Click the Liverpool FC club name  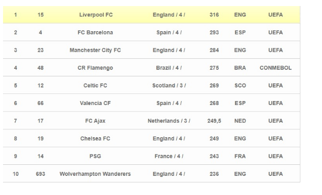96,15
